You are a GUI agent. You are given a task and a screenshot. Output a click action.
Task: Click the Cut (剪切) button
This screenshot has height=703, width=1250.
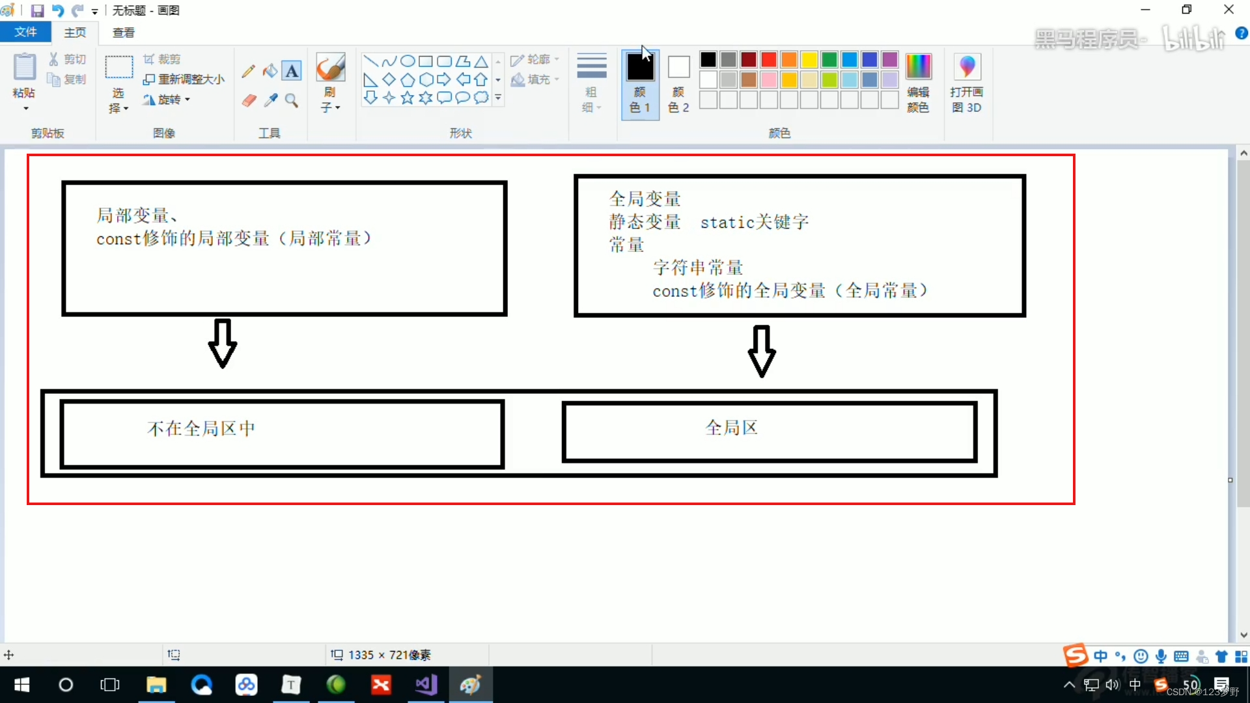[x=67, y=59]
